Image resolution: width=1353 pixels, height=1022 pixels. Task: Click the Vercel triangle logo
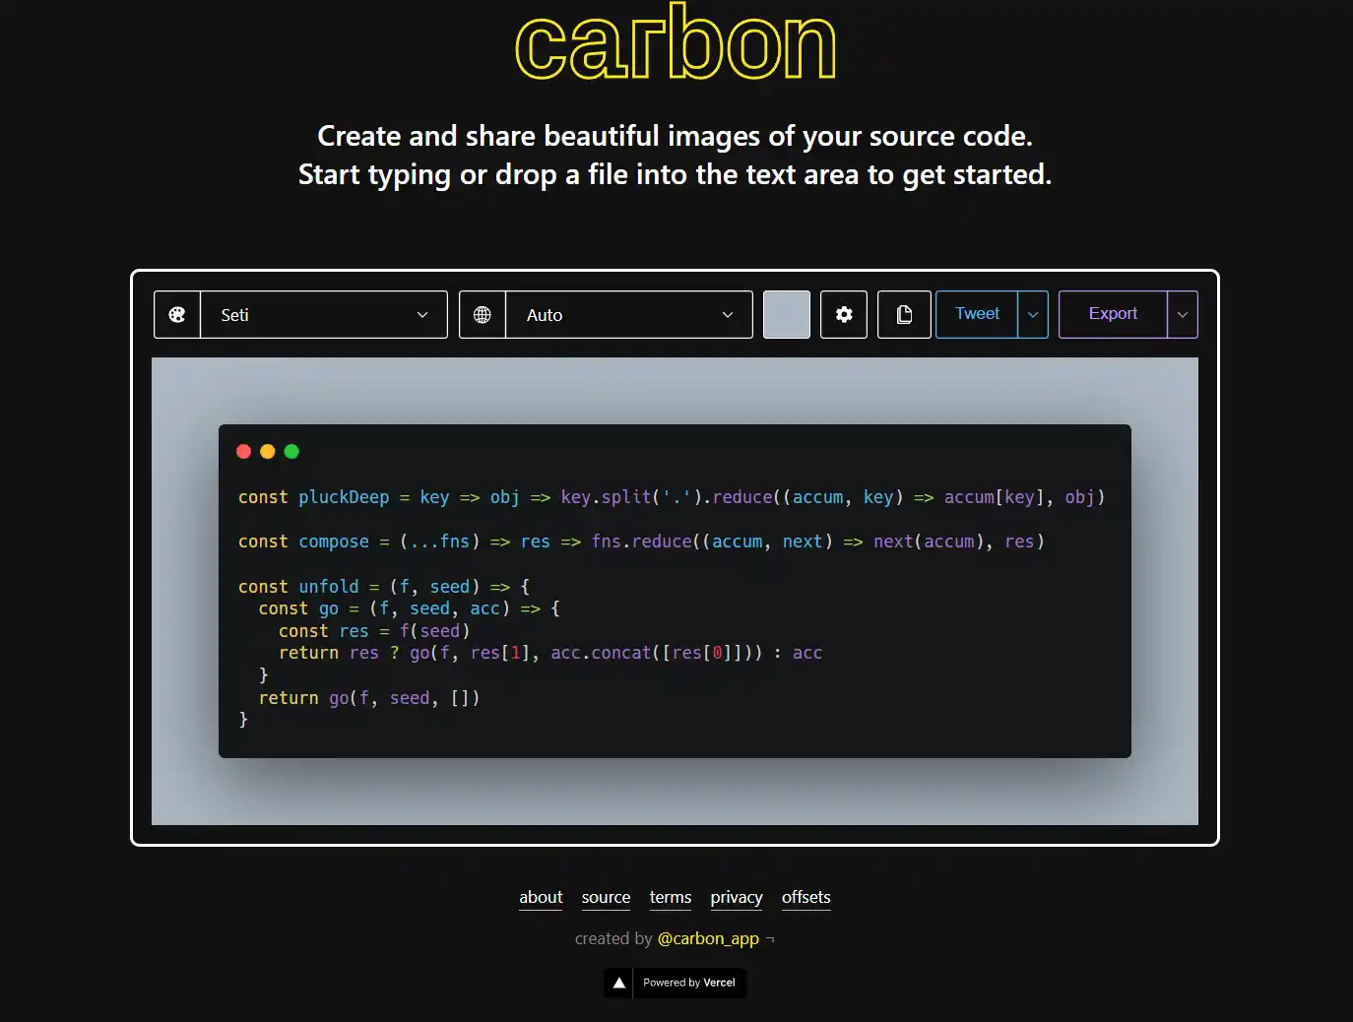point(619,983)
